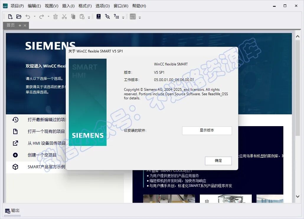Choose SMART产品官方示例 option
This screenshot has height=219, width=304.
click(x=46, y=167)
